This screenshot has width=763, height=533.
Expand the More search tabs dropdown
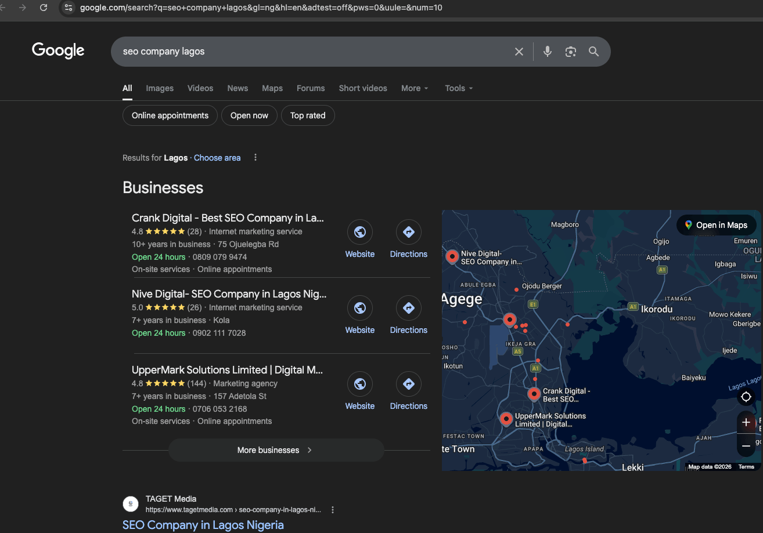coord(415,88)
